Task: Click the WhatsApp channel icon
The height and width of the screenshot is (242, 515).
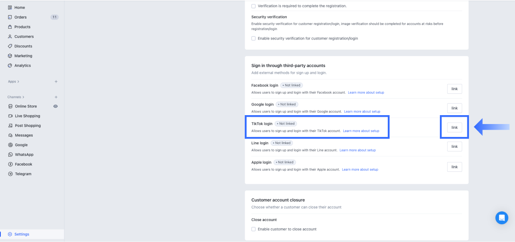Action: pyautogui.click(x=11, y=155)
